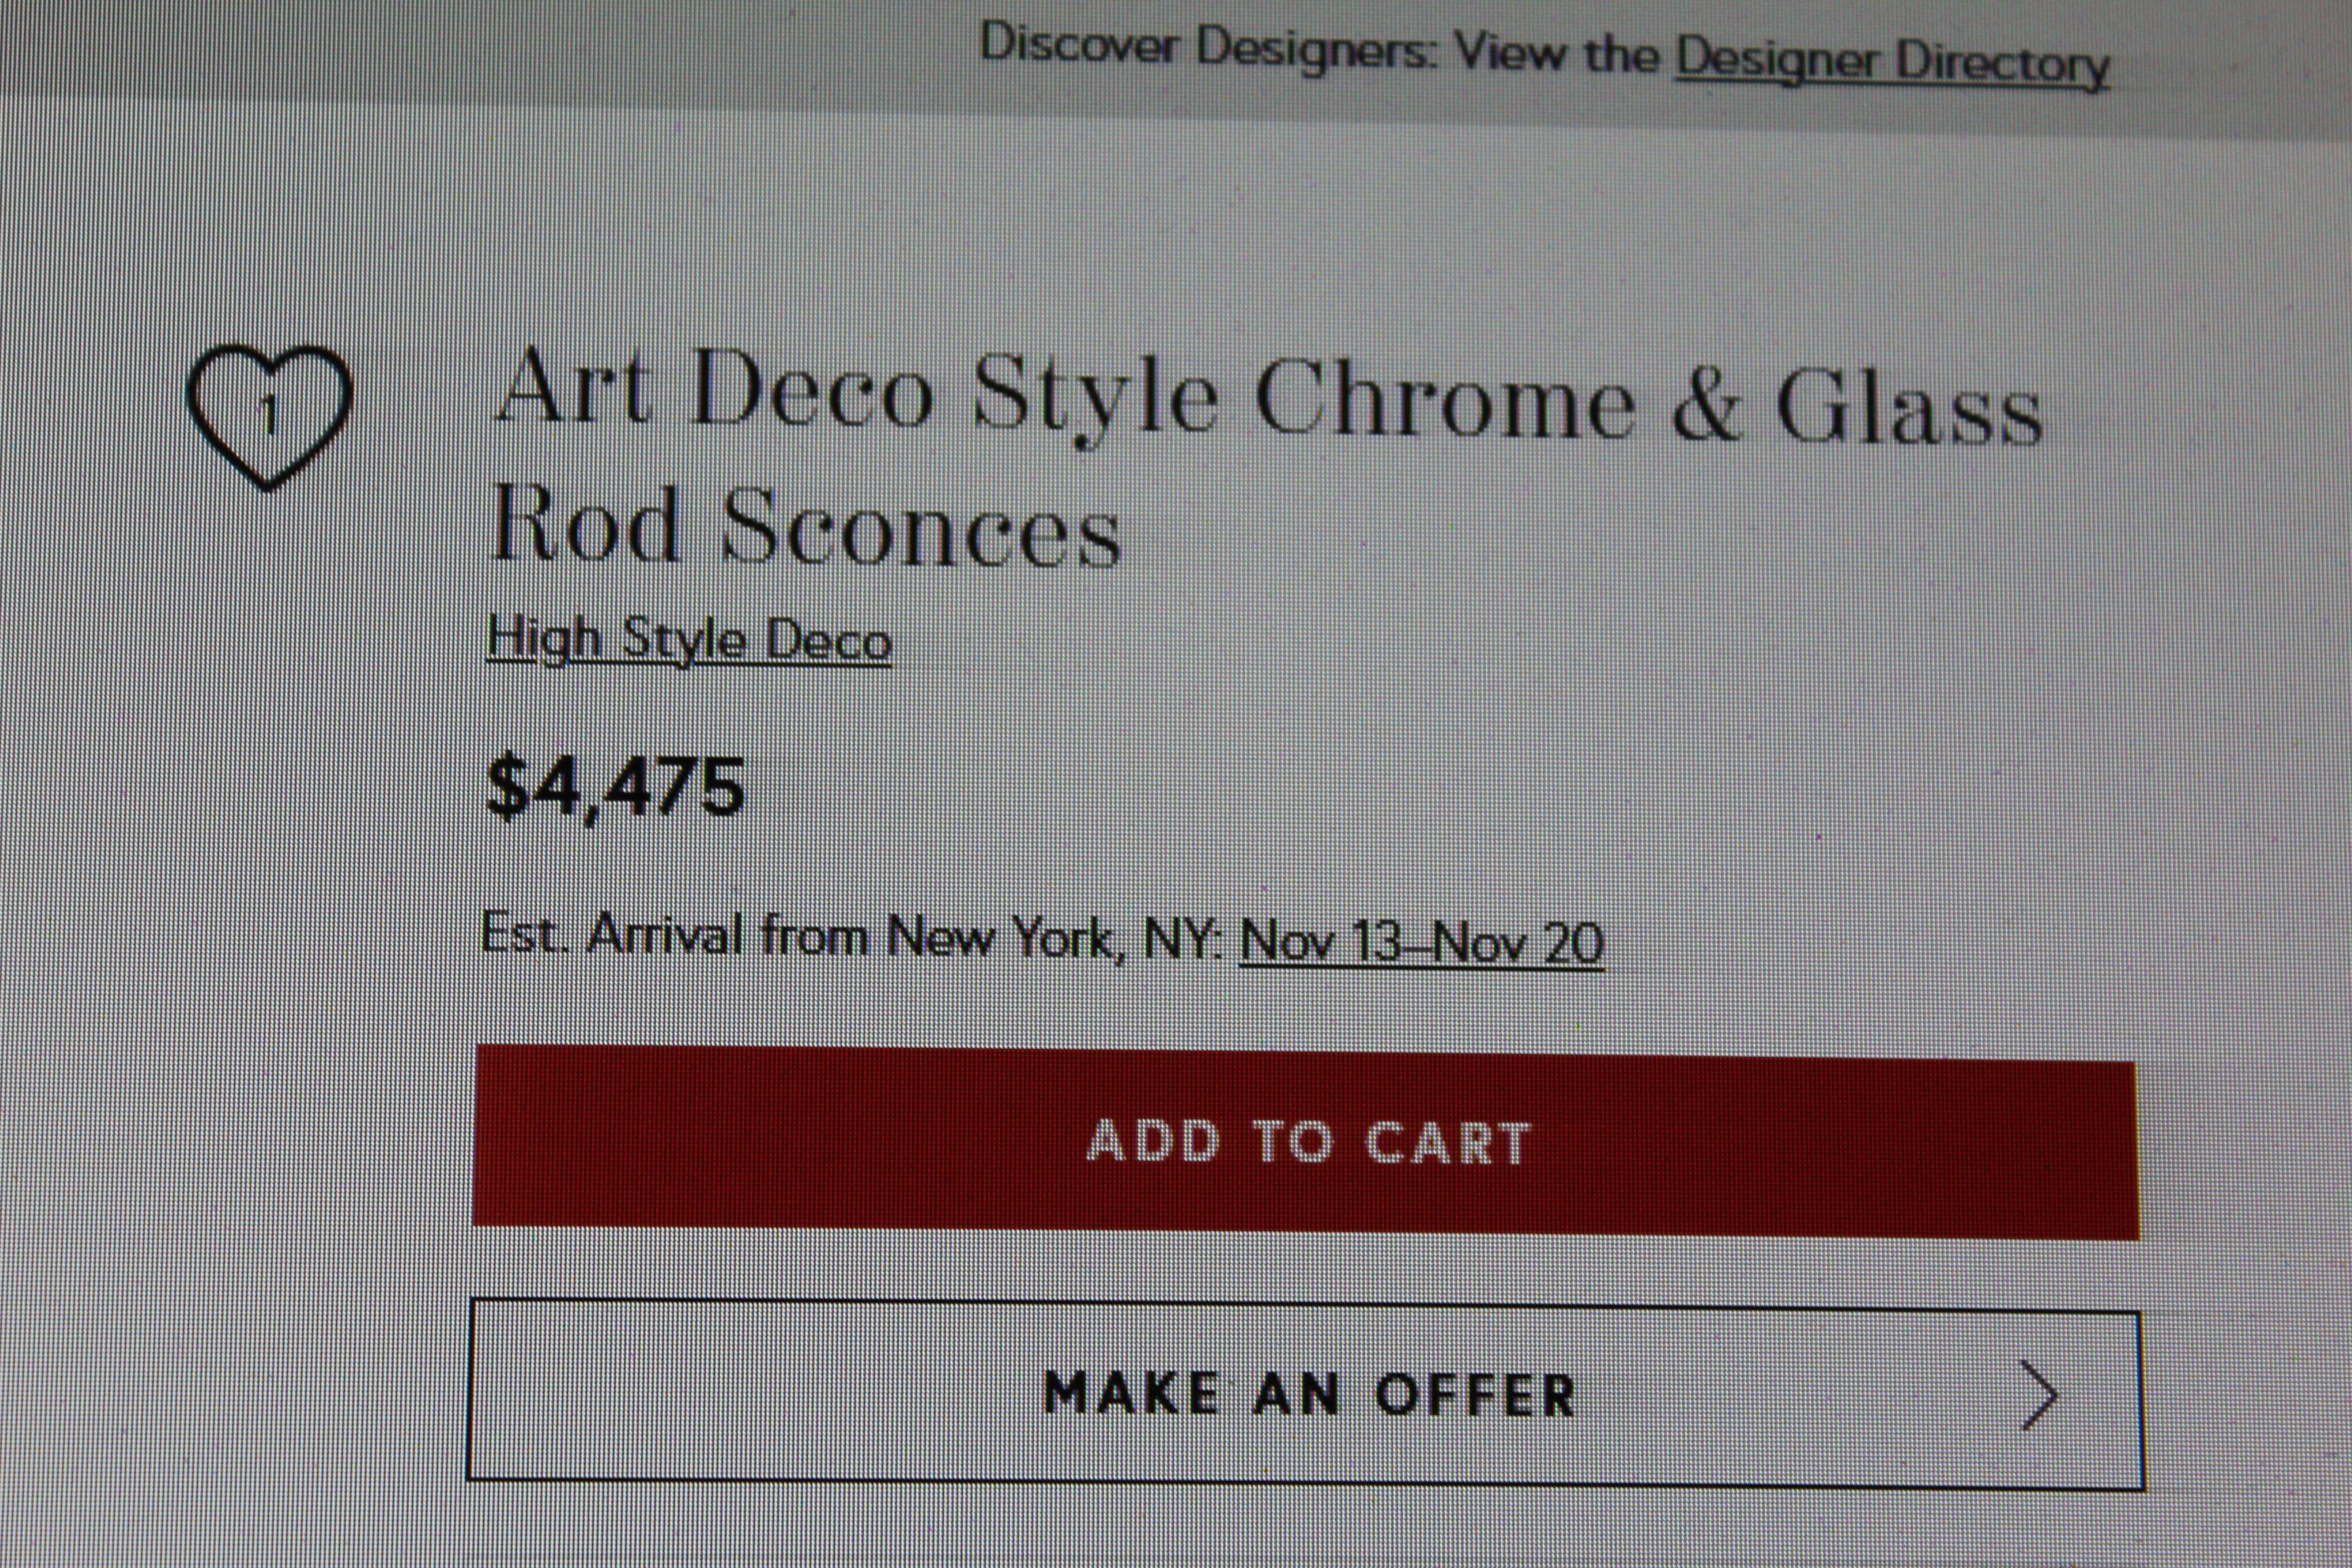
Task: Click the word 'CART' on the red button
Action: tap(1447, 1143)
